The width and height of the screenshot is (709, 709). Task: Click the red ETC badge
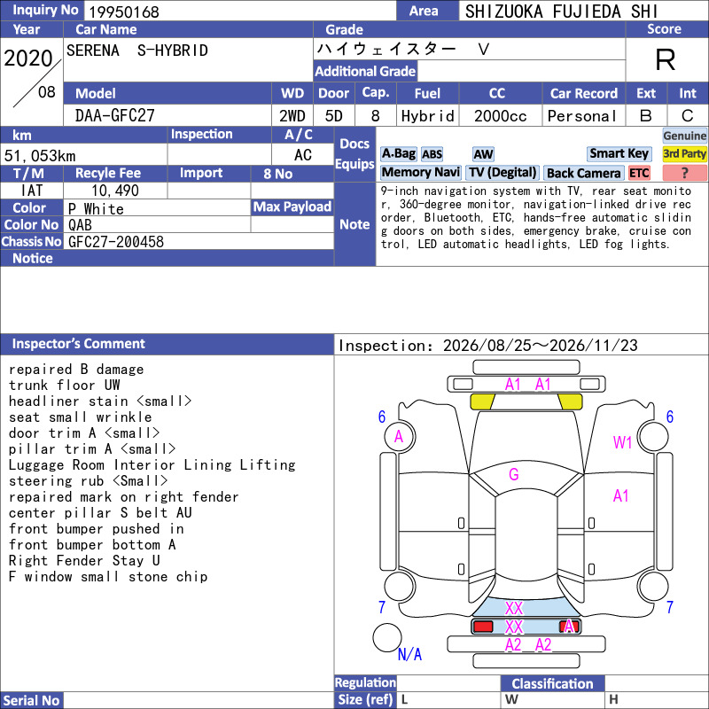639,173
